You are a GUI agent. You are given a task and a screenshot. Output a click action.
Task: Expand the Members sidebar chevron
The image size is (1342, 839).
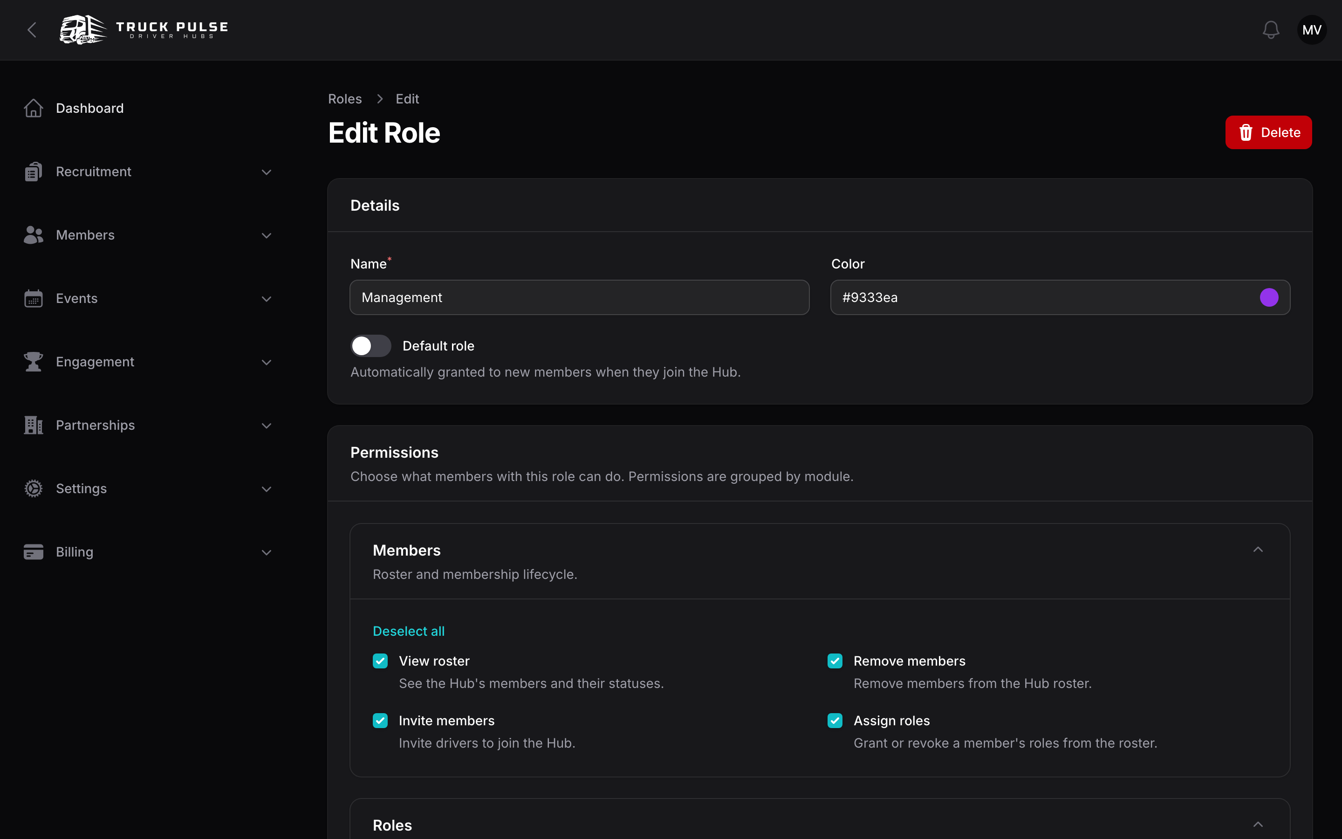tap(266, 235)
